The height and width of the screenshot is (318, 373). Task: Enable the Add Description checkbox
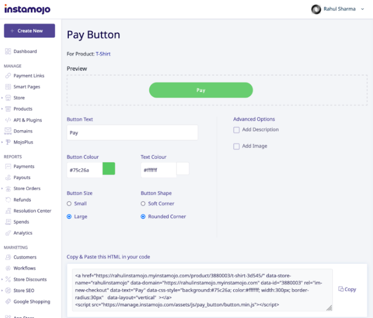click(237, 130)
